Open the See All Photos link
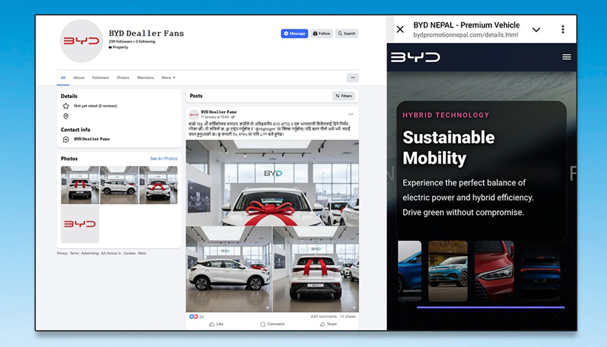The width and height of the screenshot is (607, 347). [x=163, y=159]
